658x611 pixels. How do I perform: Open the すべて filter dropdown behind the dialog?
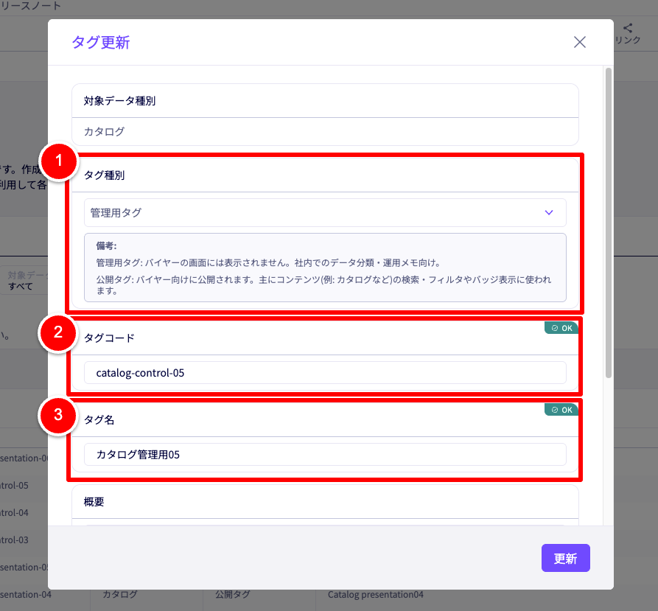click(x=22, y=285)
